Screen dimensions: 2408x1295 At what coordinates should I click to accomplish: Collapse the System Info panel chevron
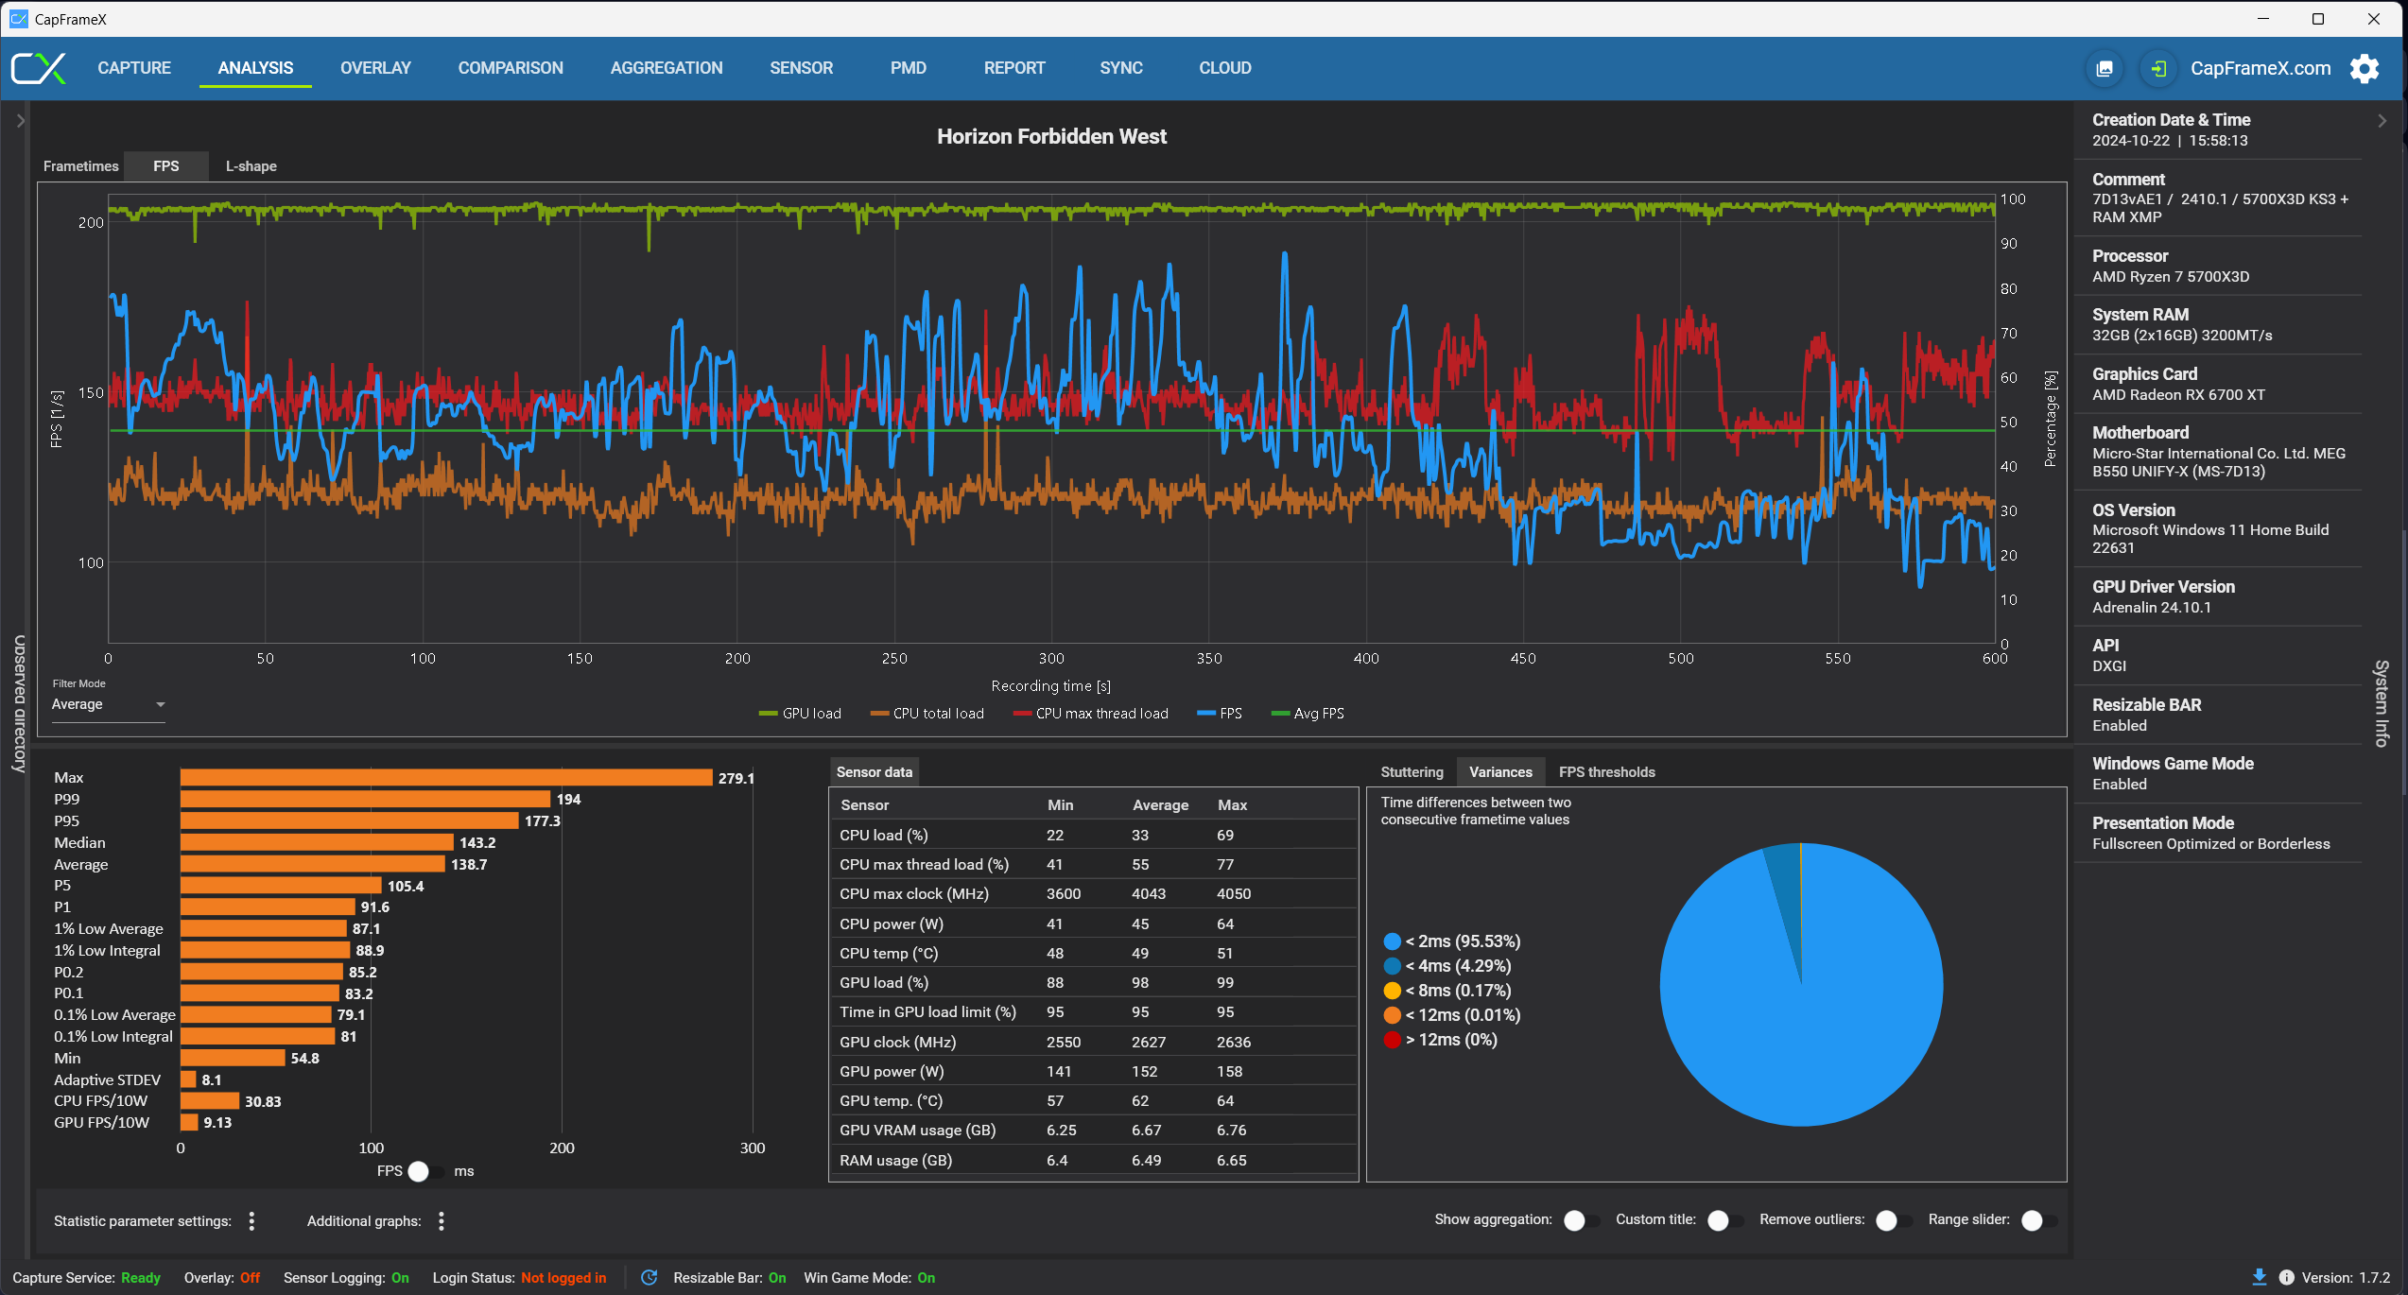(x=2382, y=121)
